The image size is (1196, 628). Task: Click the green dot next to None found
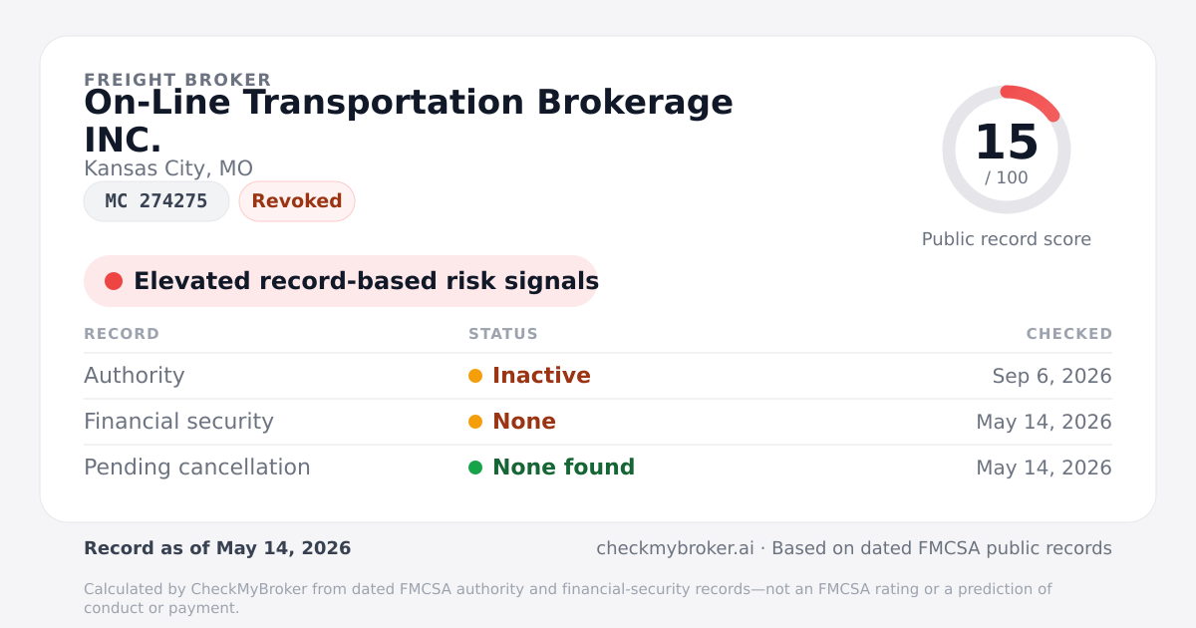click(x=475, y=468)
